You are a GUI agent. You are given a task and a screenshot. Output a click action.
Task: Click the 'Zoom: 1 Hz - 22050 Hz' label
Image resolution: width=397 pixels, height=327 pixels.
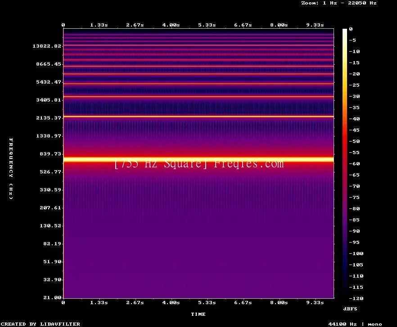point(339,3)
